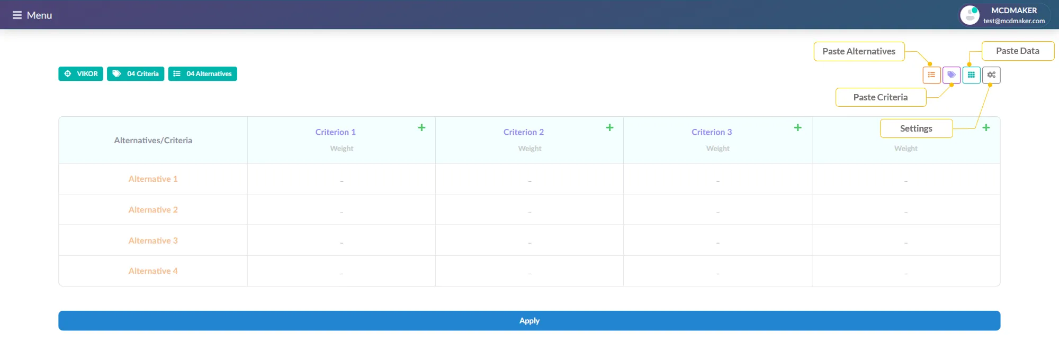
Task: Click Alternative 4 cell under Criterion 1
Action: 342,271
